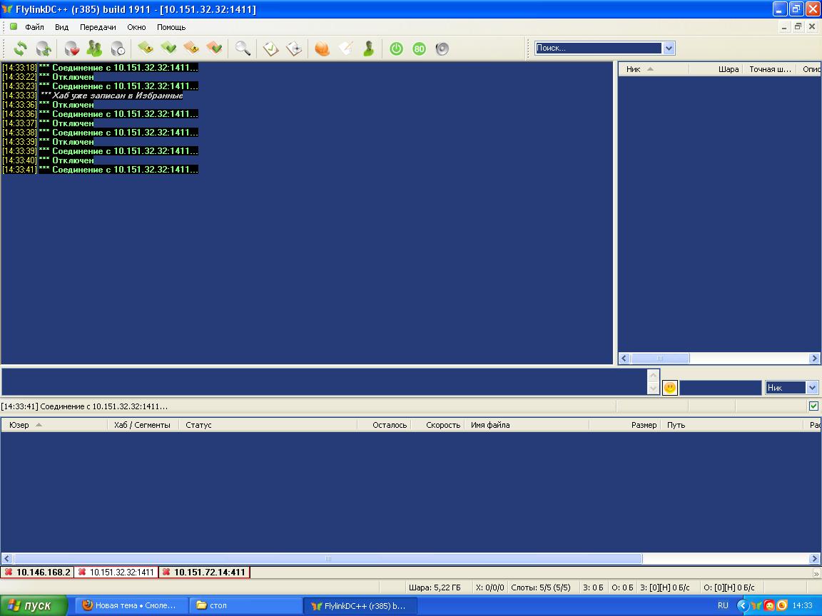This screenshot has width=822, height=616.
Task: Open green finished downloads checkmark icon
Action: click(169, 48)
